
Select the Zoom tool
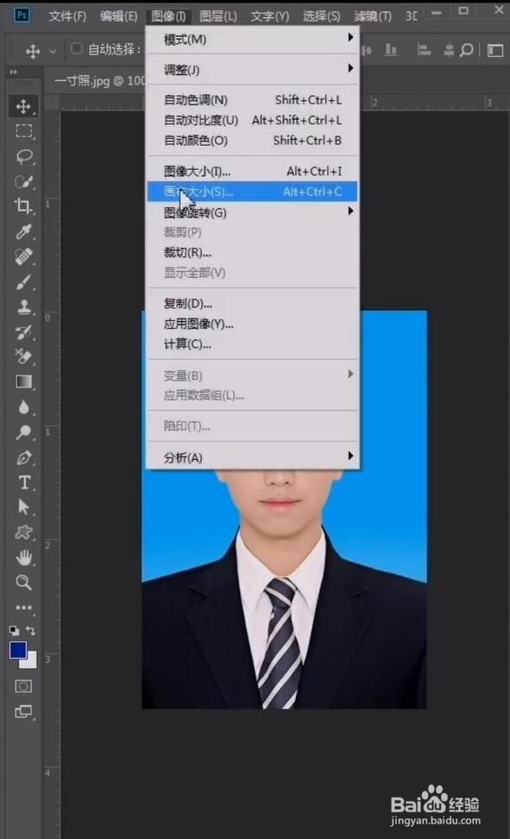coord(23,582)
